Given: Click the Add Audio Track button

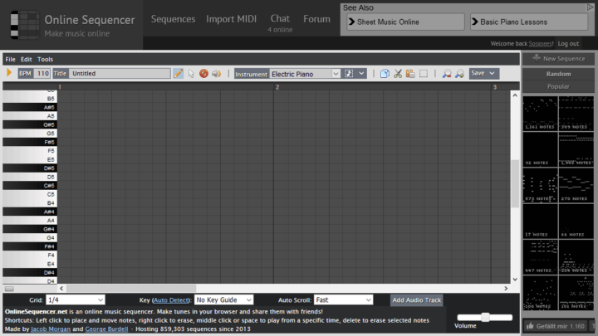Looking at the screenshot, I should [x=417, y=299].
